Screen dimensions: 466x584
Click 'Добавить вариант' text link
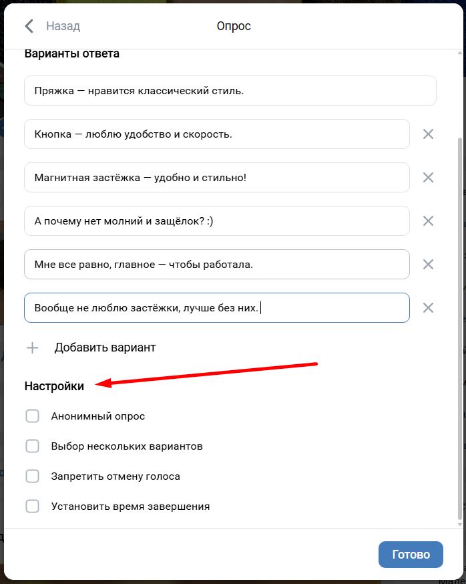(x=105, y=347)
